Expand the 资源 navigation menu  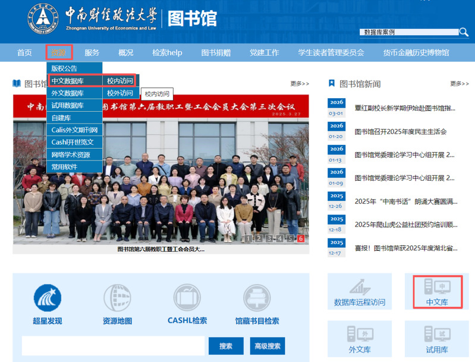coord(59,52)
